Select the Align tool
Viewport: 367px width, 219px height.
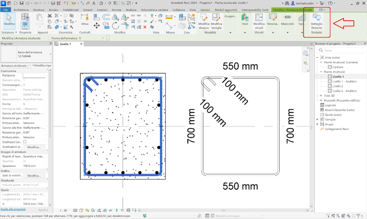[x=96, y=17]
